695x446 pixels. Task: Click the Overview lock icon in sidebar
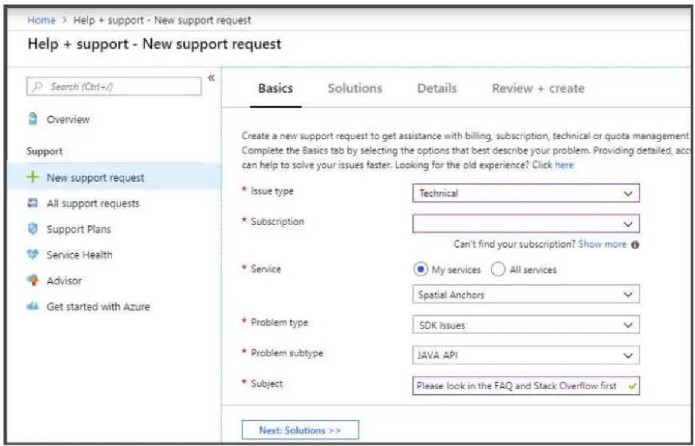click(x=32, y=119)
